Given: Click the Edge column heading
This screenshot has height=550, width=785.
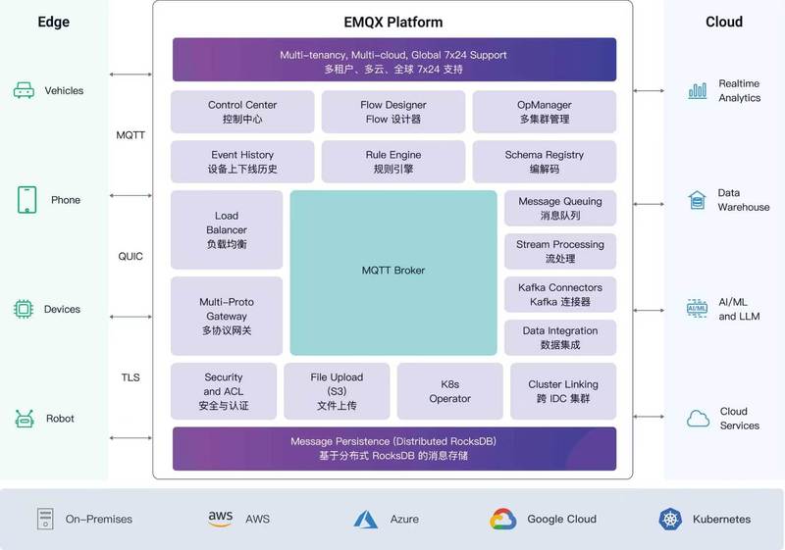Looking at the screenshot, I should (x=54, y=22).
